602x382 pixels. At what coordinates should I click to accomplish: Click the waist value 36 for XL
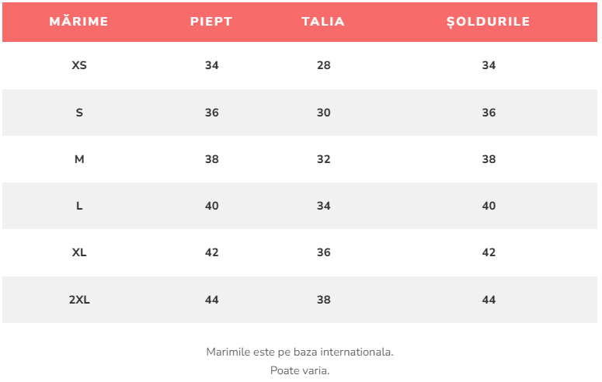click(324, 252)
